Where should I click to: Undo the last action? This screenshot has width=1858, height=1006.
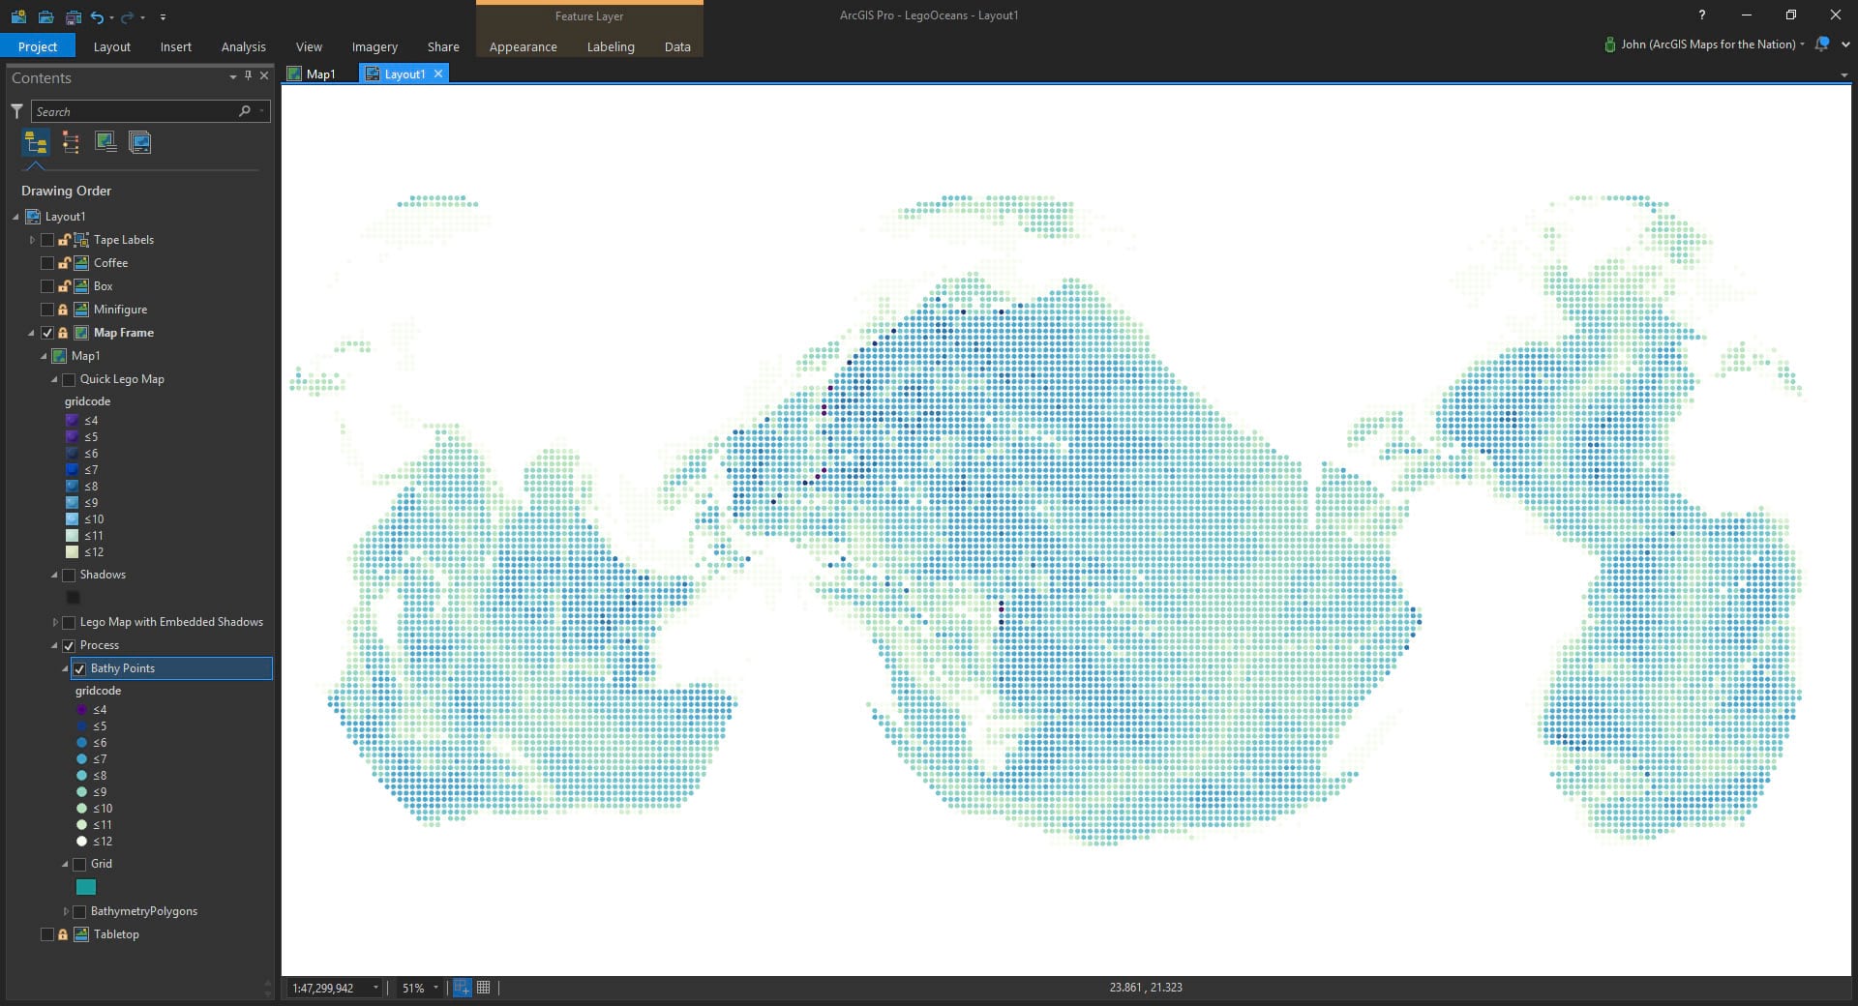coord(97,16)
